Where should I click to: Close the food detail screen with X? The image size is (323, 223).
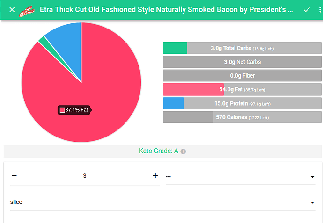(12, 10)
